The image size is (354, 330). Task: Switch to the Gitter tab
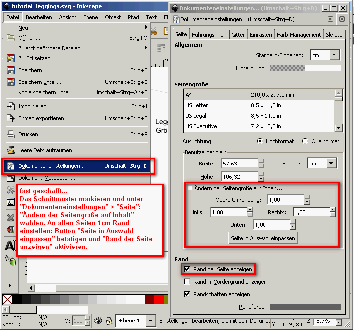(238, 35)
